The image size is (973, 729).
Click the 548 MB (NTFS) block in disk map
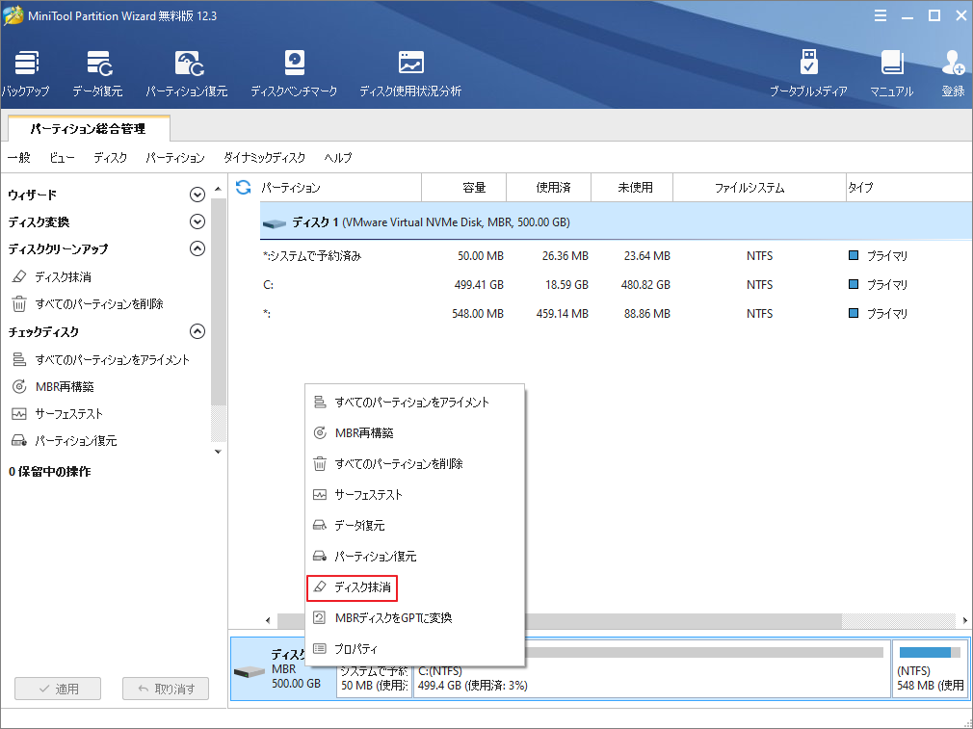931,669
